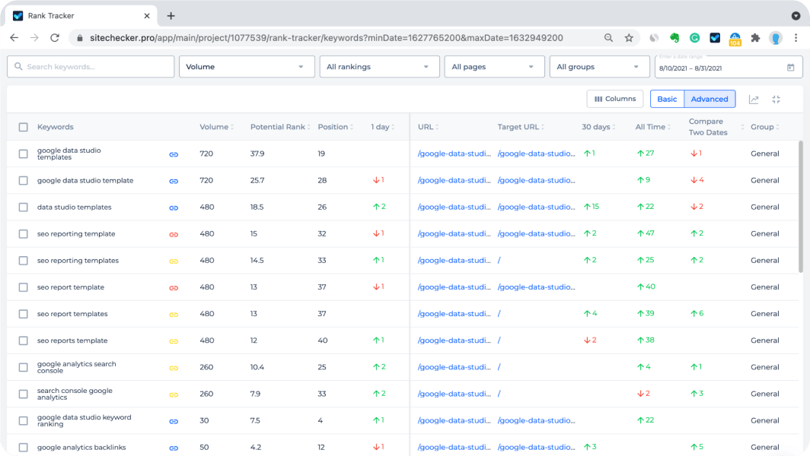
Task: Open the Volume sort dropdown
Action: 247,67
